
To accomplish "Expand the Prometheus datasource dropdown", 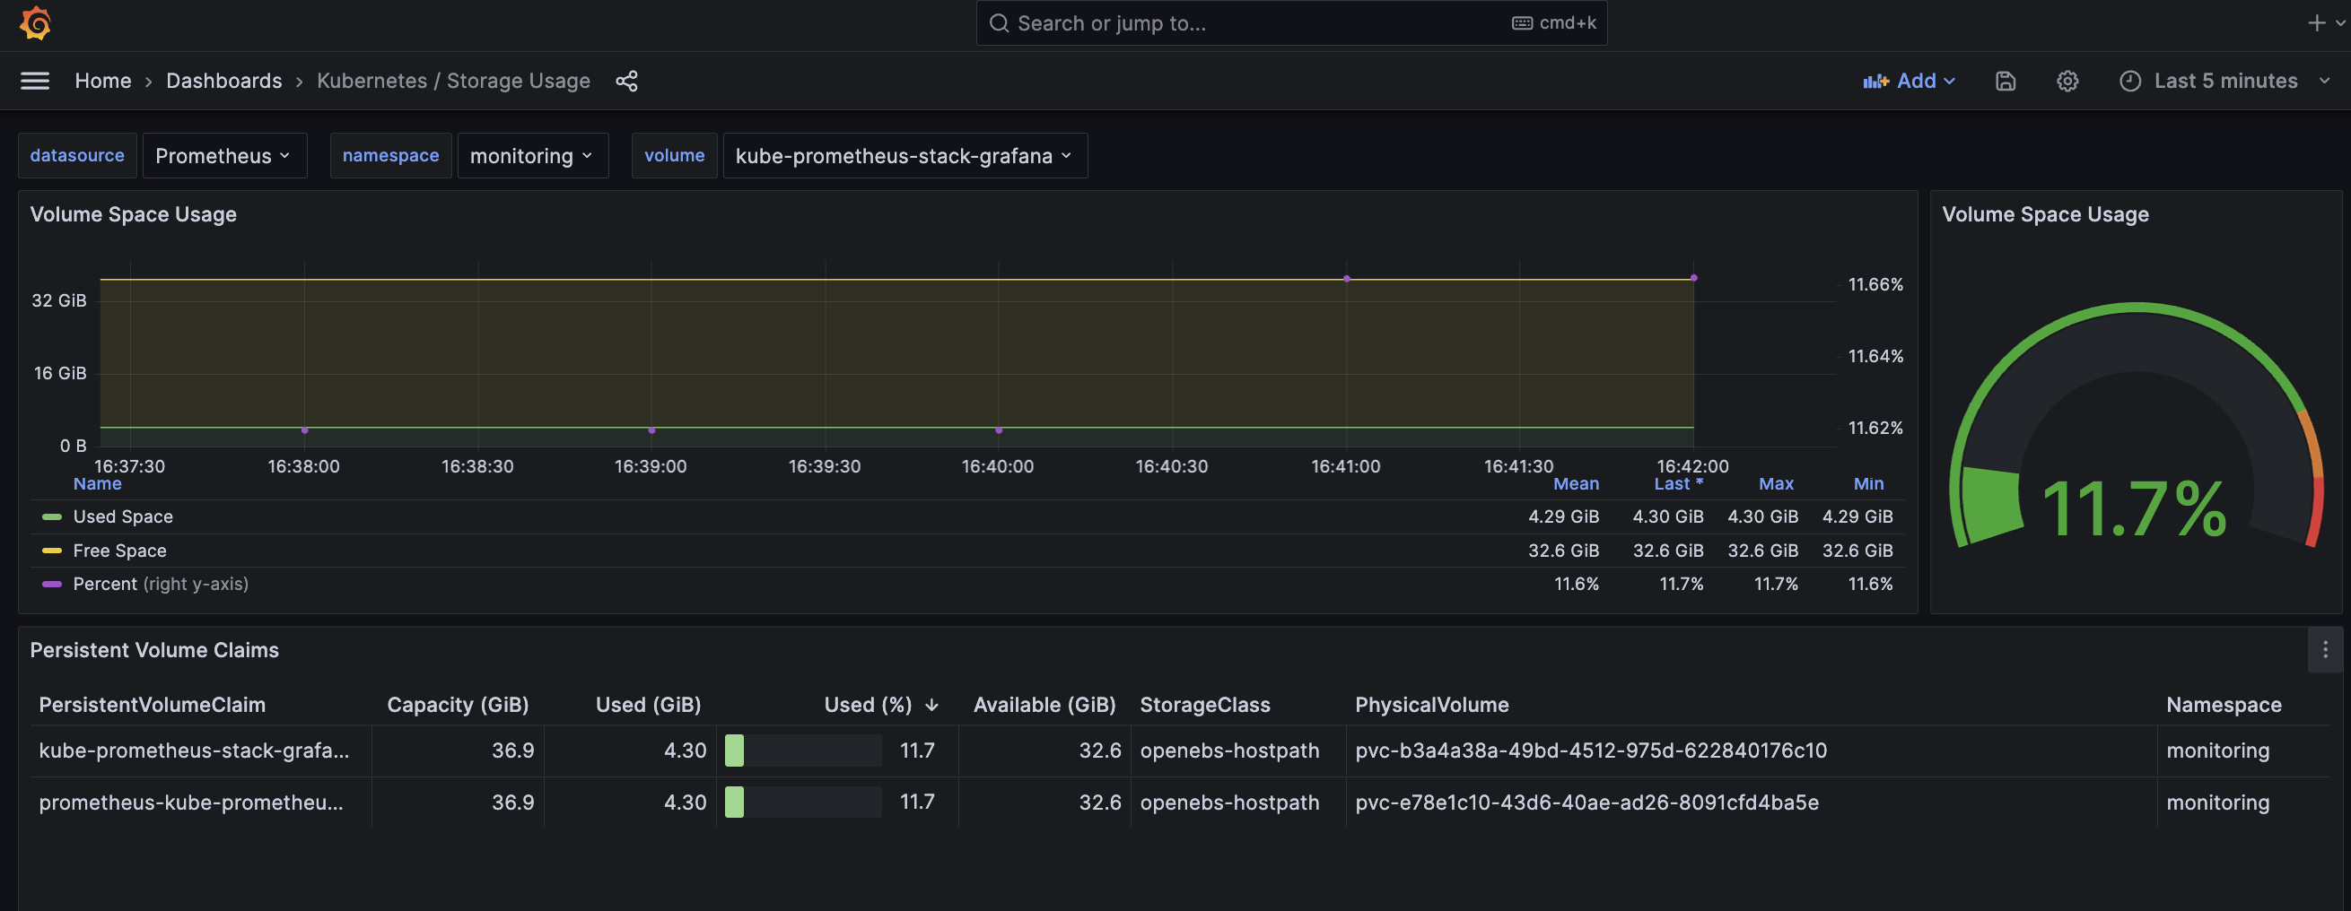I will [x=223, y=156].
